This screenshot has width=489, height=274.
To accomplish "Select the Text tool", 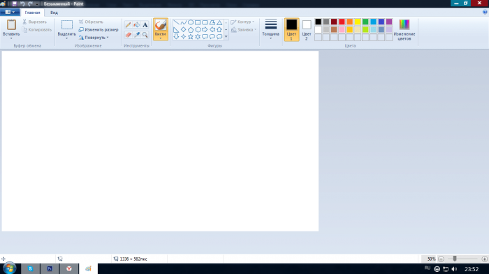I will click(x=145, y=25).
